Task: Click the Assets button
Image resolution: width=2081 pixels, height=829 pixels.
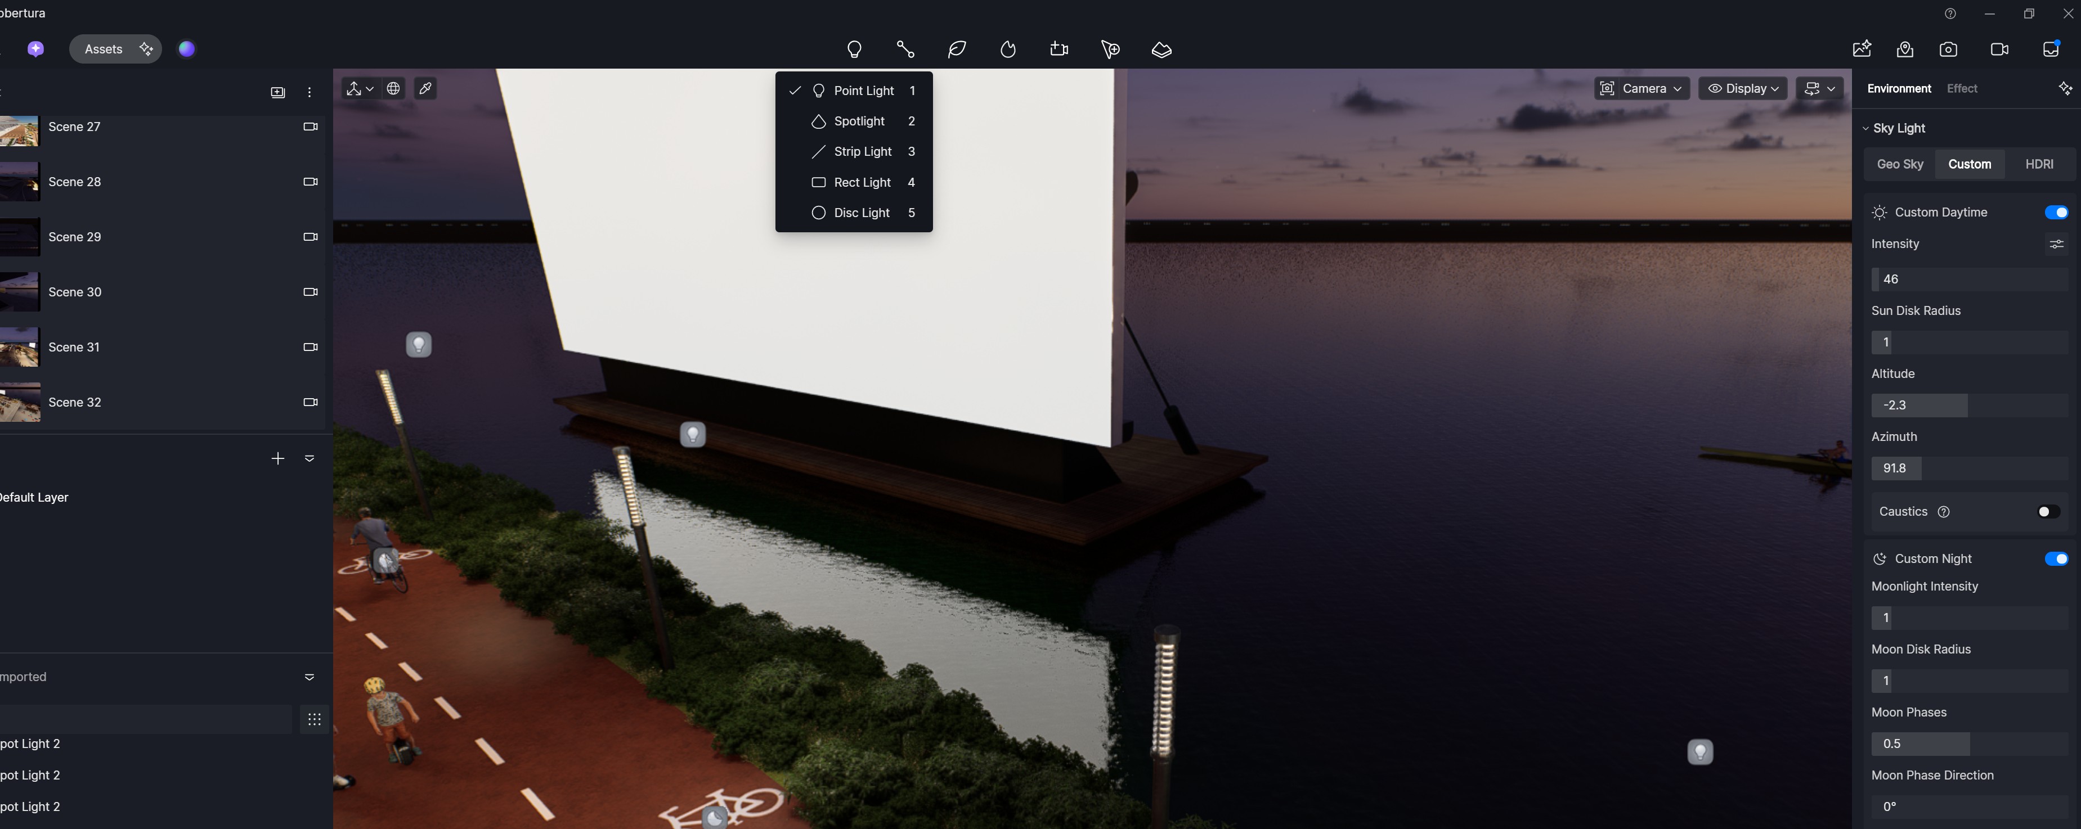Action: pyautogui.click(x=104, y=49)
